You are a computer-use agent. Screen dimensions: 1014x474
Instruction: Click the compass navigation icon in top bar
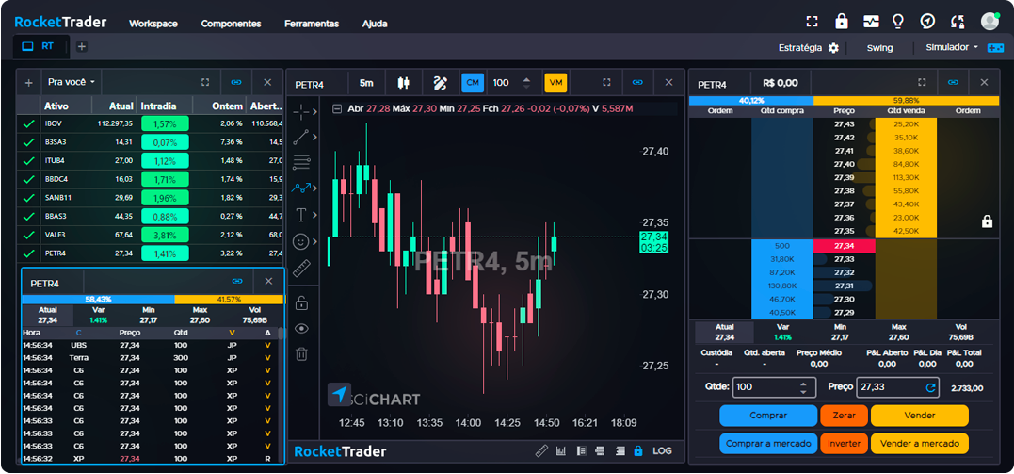click(927, 22)
